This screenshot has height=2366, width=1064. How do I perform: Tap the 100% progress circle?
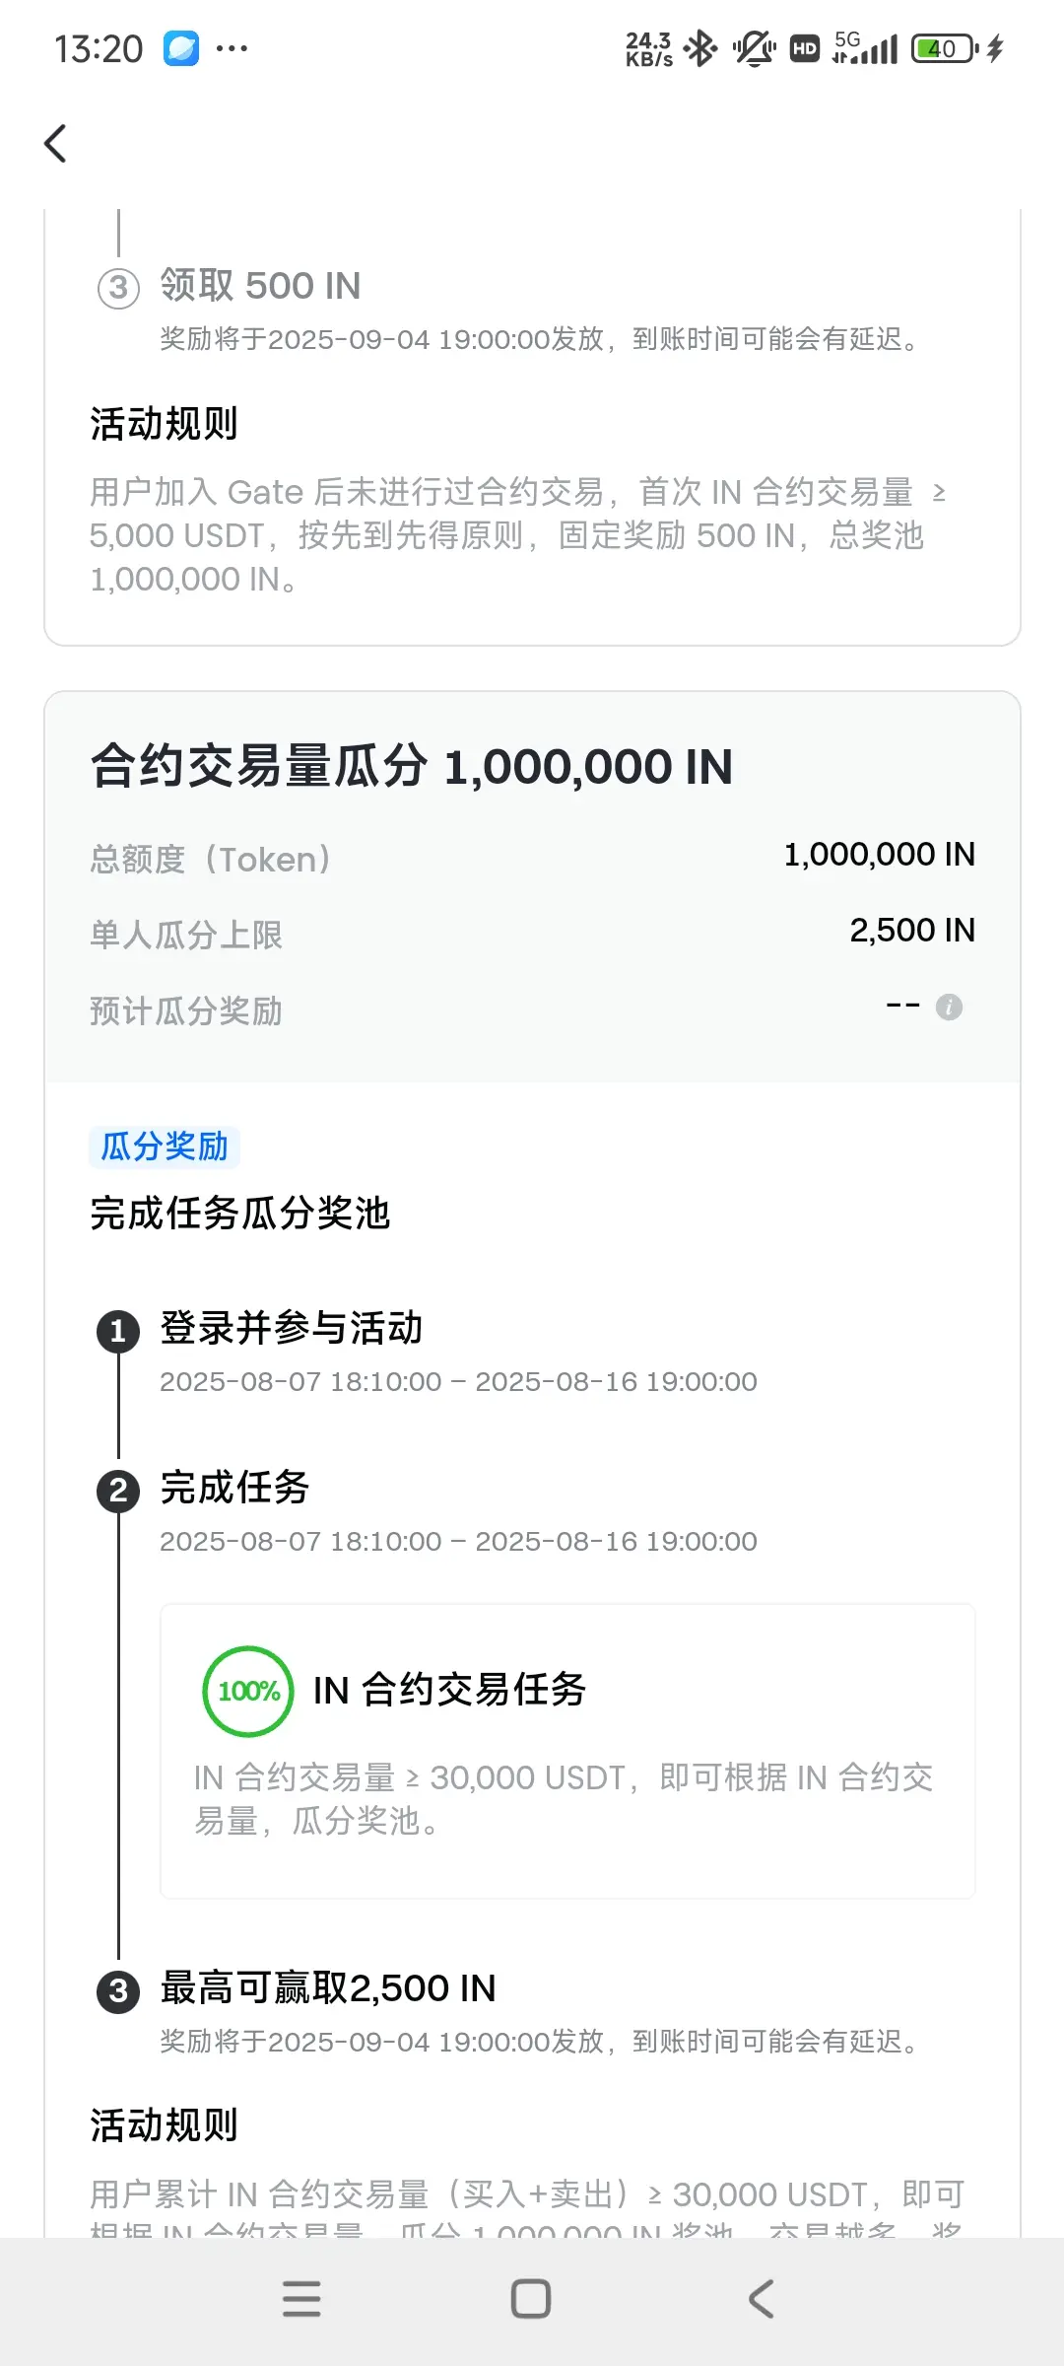[x=248, y=1691]
